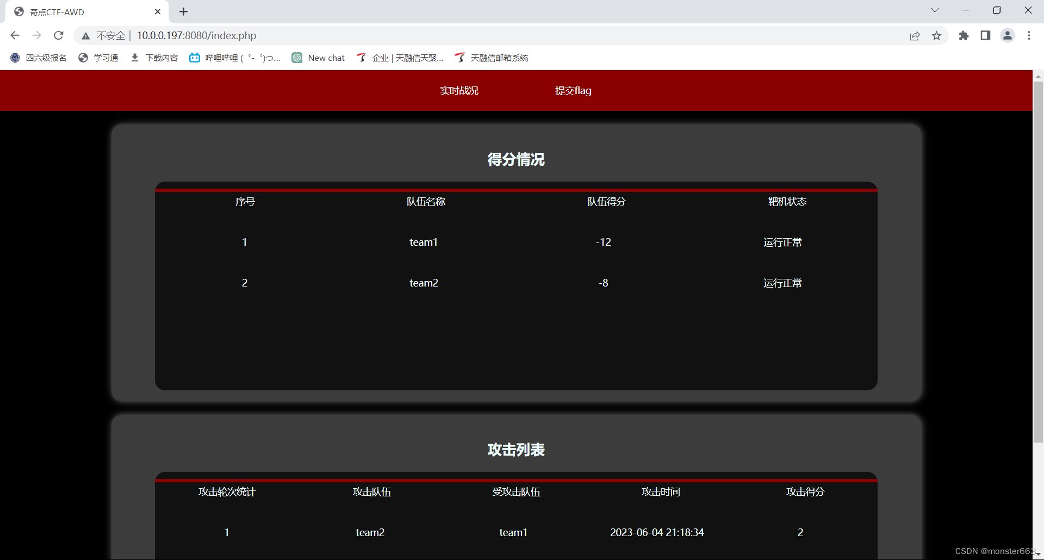Click the 得分情况 heading
This screenshot has height=560, width=1044.
516,159
